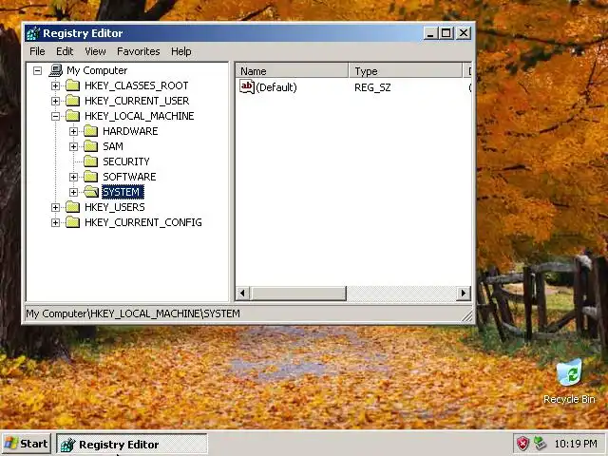Select the HARDWARE key label
The width and height of the screenshot is (608, 456).
pyautogui.click(x=130, y=131)
